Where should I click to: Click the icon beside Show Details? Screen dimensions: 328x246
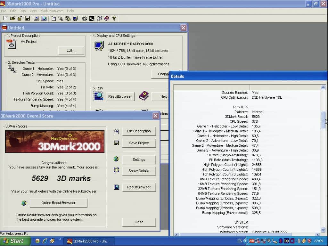pyautogui.click(x=116, y=170)
